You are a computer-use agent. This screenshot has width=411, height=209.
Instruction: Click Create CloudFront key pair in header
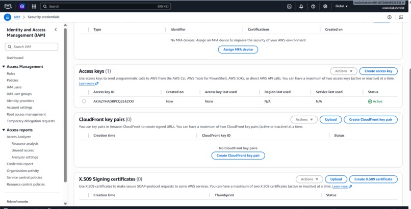371,119
